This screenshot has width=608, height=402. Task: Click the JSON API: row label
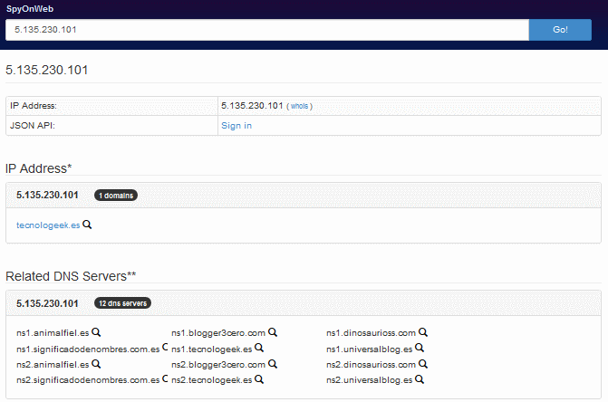[x=33, y=126]
